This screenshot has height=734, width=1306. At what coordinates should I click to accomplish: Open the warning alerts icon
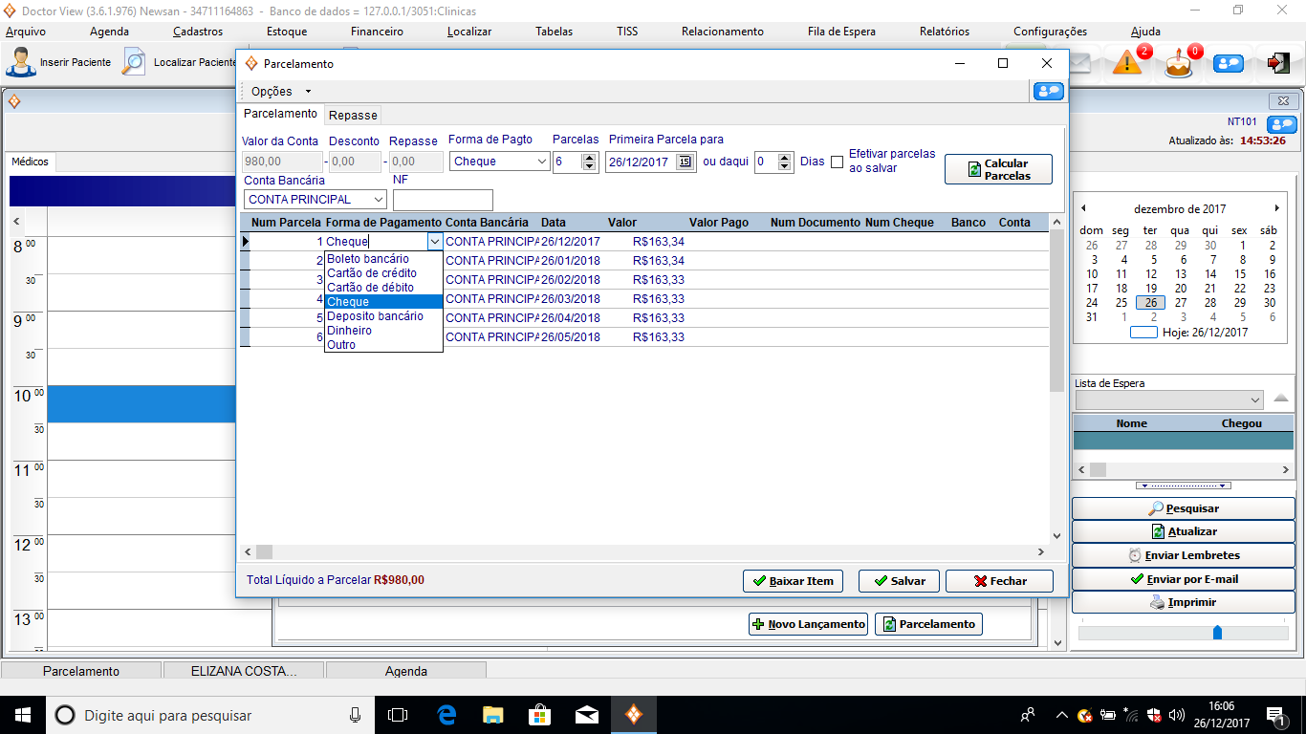[1127, 63]
